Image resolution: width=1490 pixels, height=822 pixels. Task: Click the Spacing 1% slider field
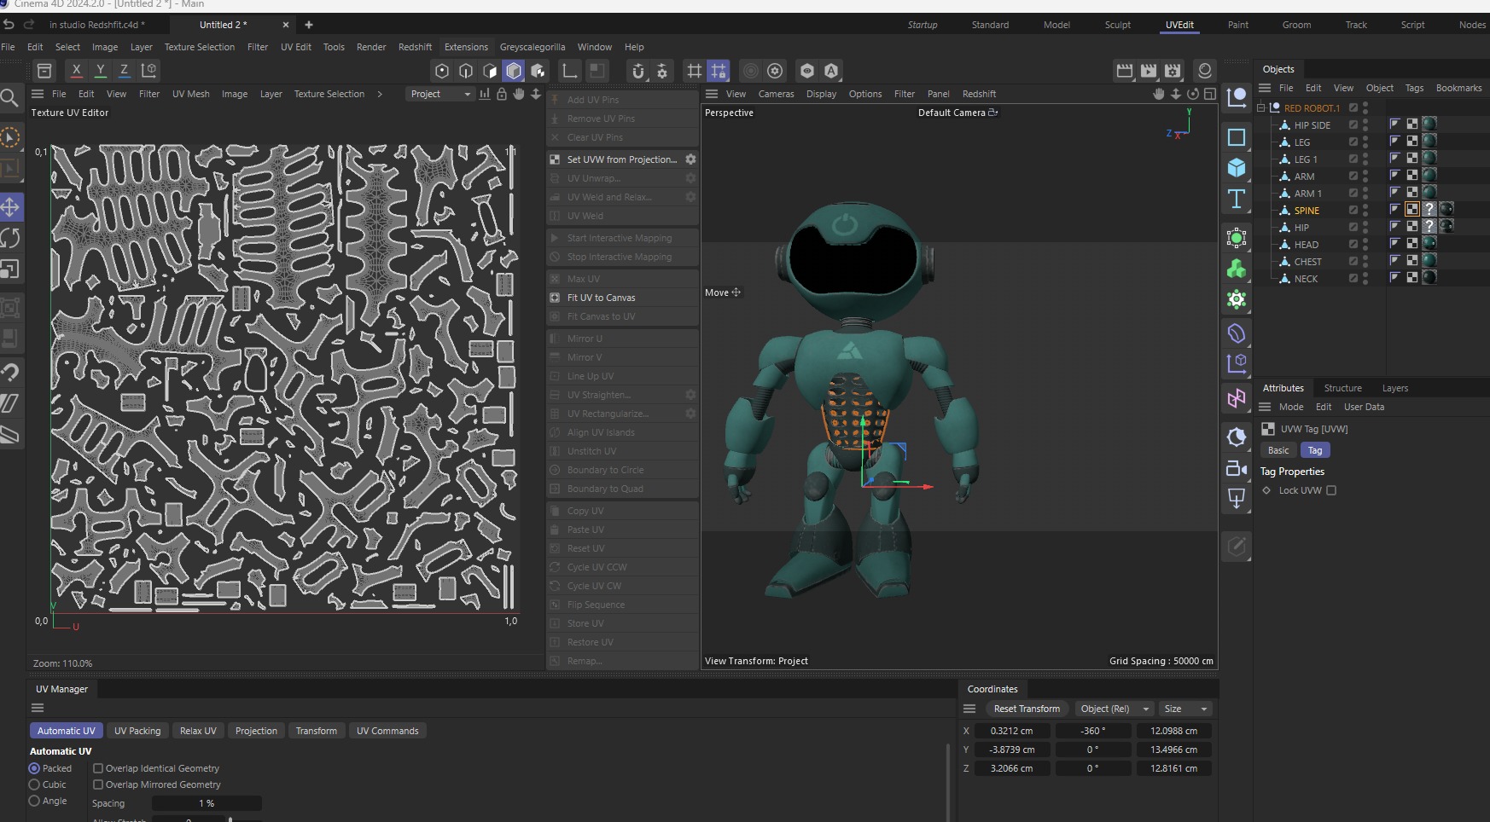tap(207, 803)
